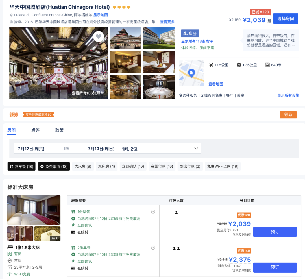Open standard king room main photo

point(34,210)
